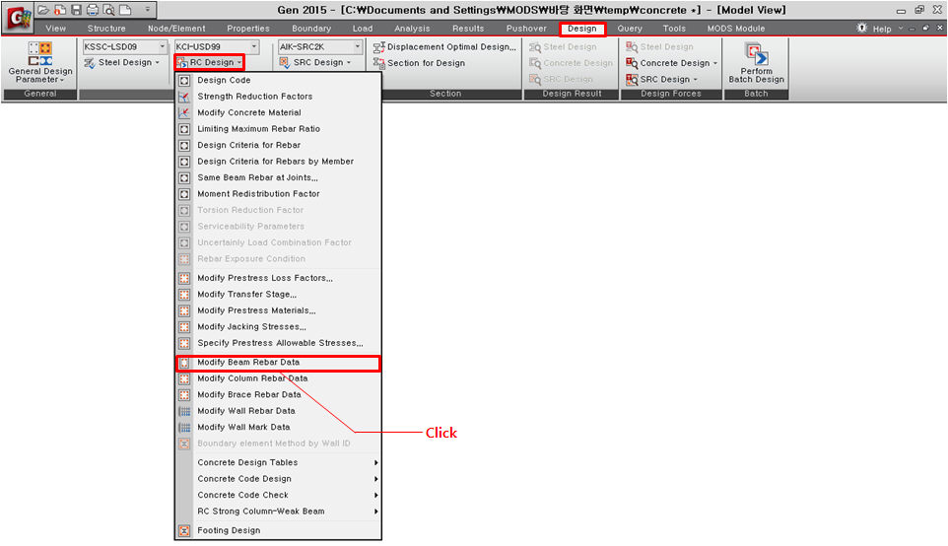
Task: Click icon beside Modify Wall Rebar Data
Action: tap(184, 411)
